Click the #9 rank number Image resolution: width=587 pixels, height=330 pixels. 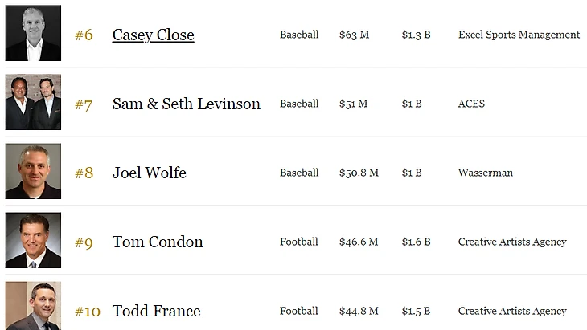pyautogui.click(x=84, y=242)
